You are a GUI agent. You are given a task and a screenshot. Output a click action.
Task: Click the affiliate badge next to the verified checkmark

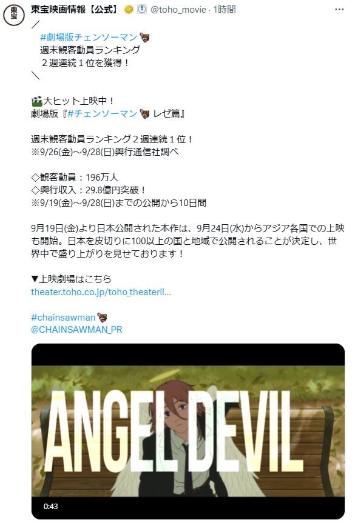tap(142, 9)
